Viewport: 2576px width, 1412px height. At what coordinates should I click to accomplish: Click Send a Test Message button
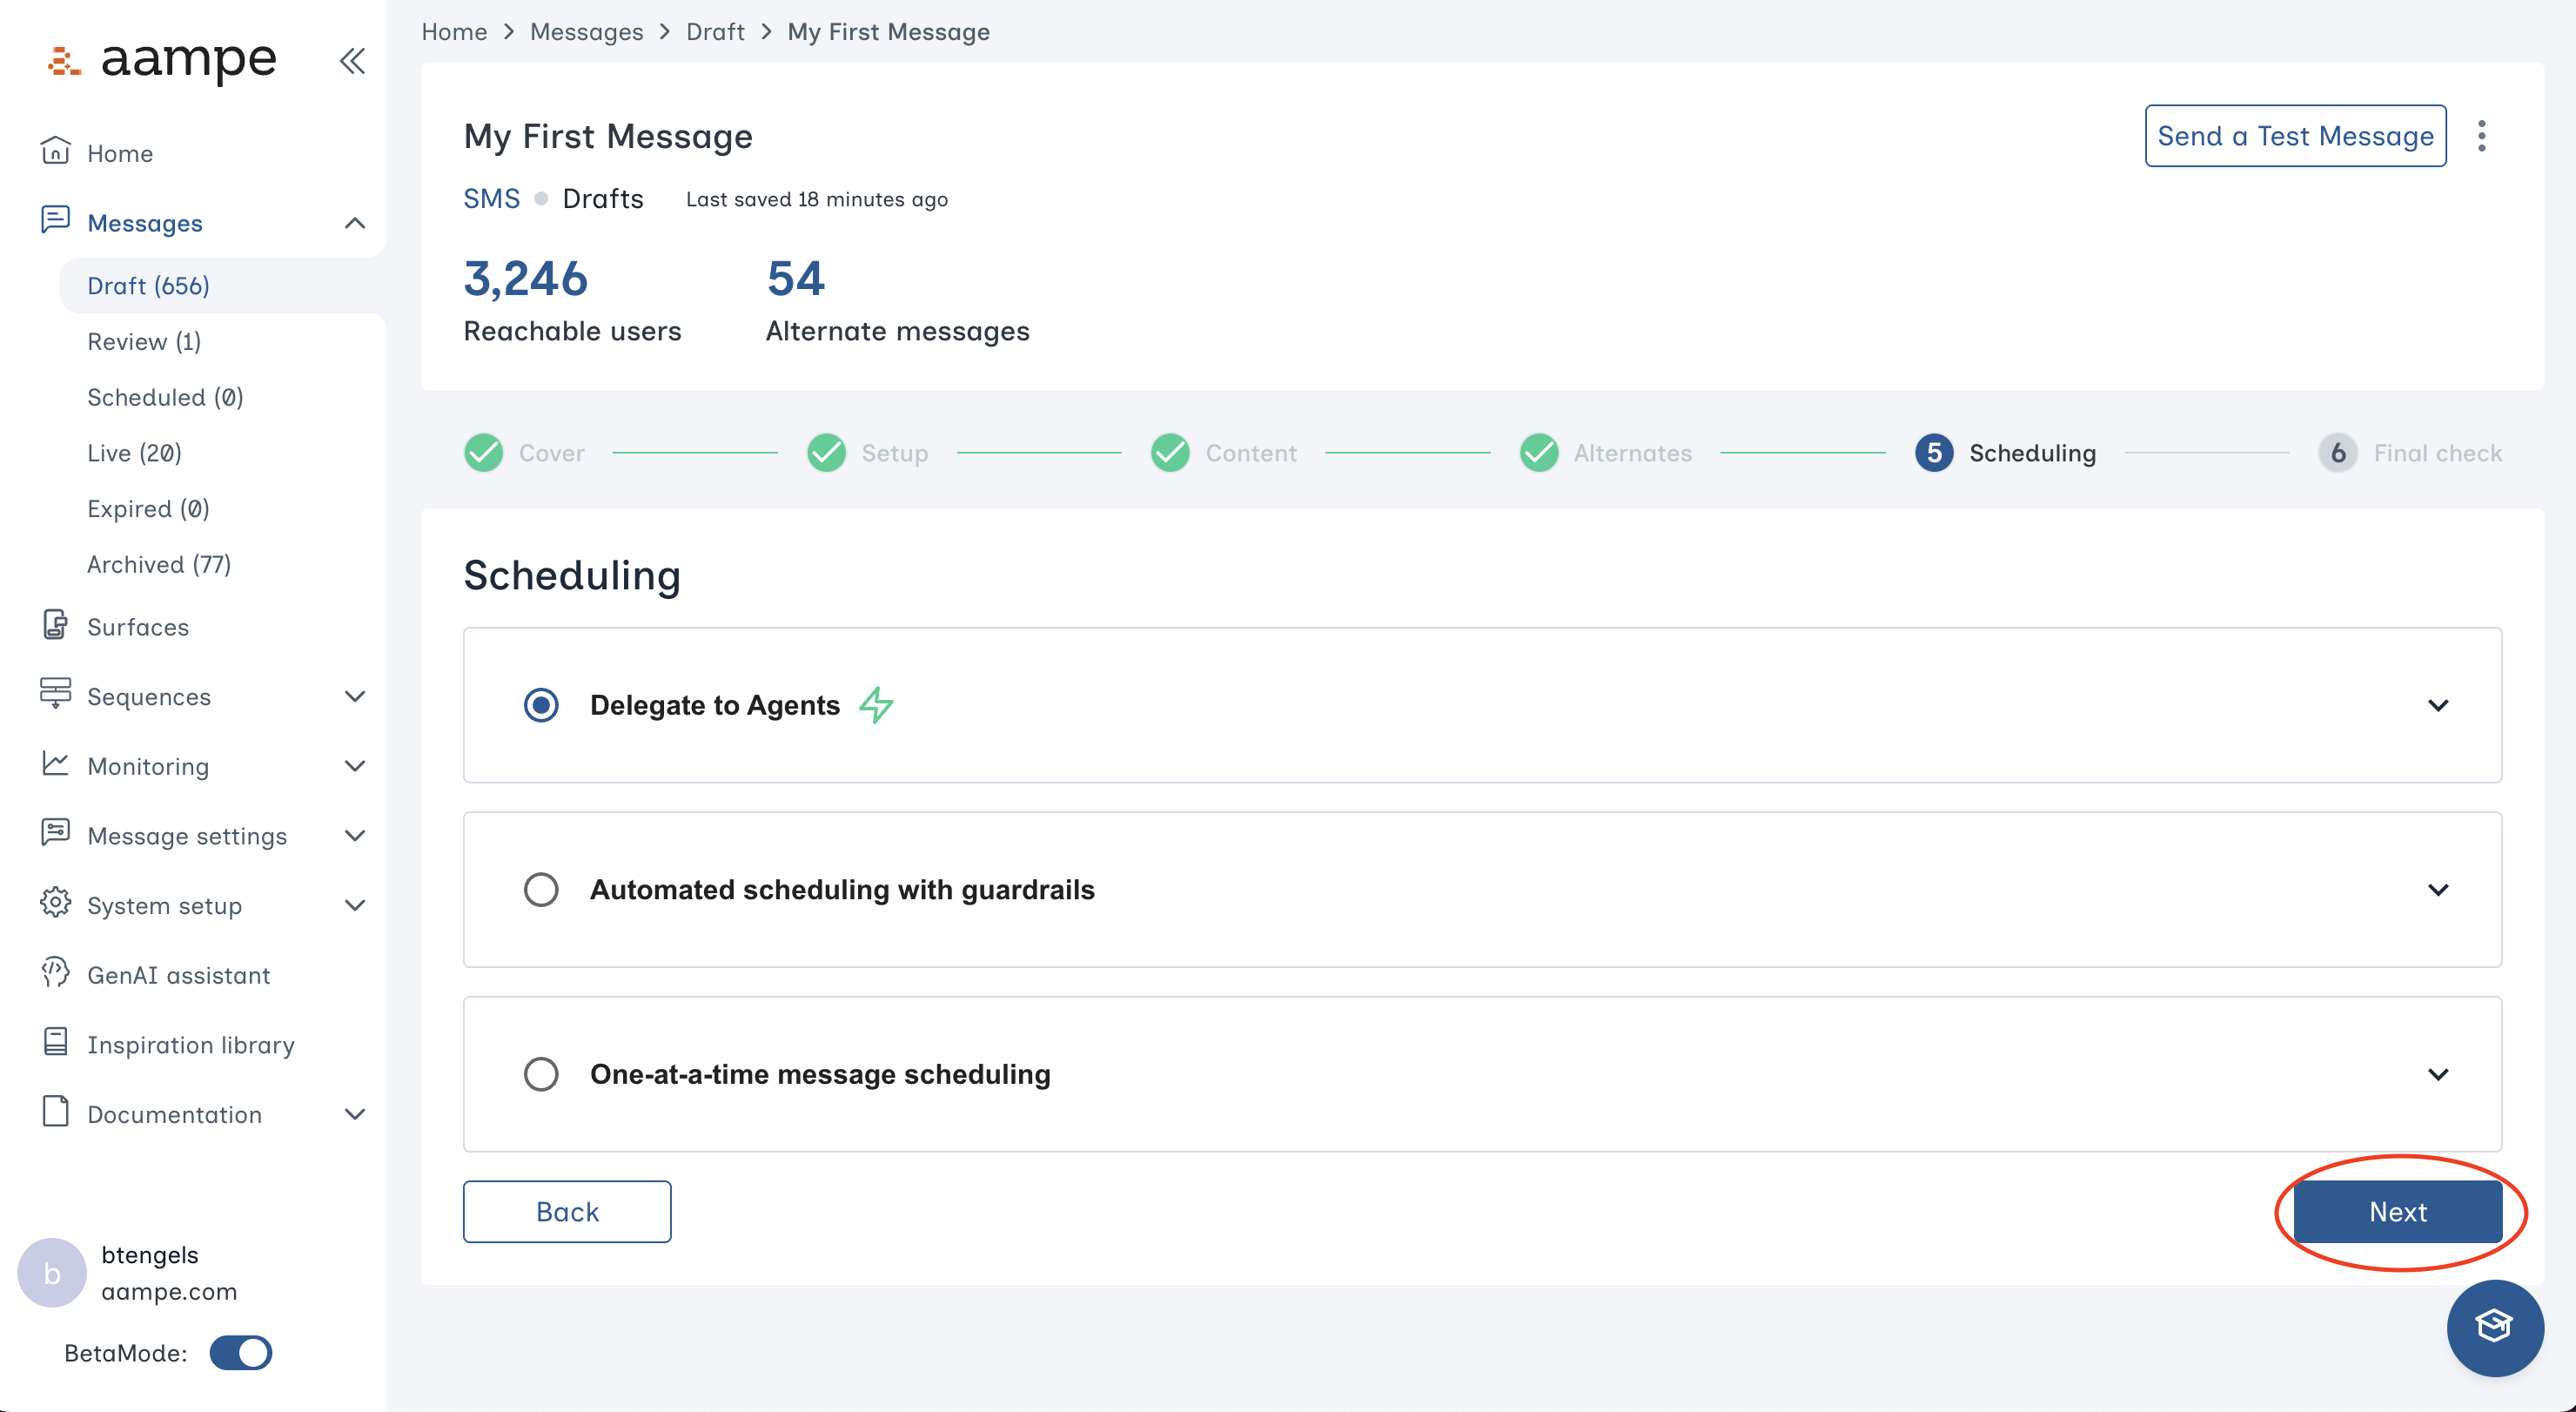[x=2294, y=136]
